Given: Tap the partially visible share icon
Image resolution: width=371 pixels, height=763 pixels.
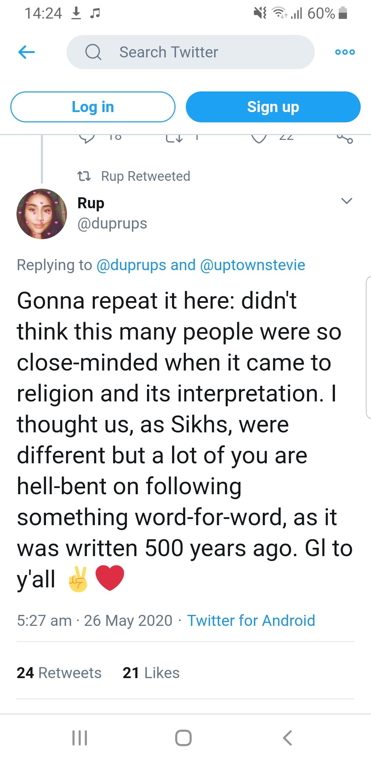Looking at the screenshot, I should (x=345, y=138).
